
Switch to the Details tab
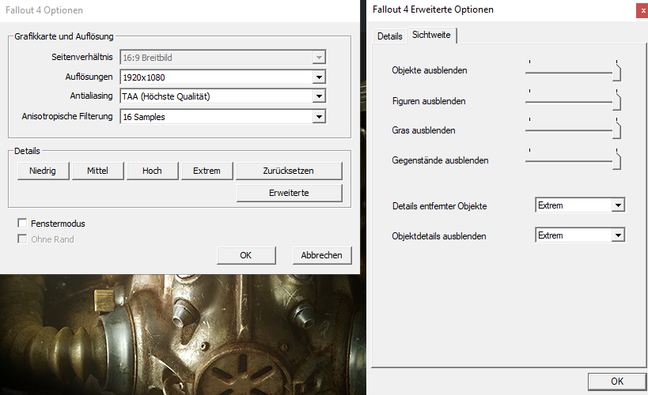[390, 36]
